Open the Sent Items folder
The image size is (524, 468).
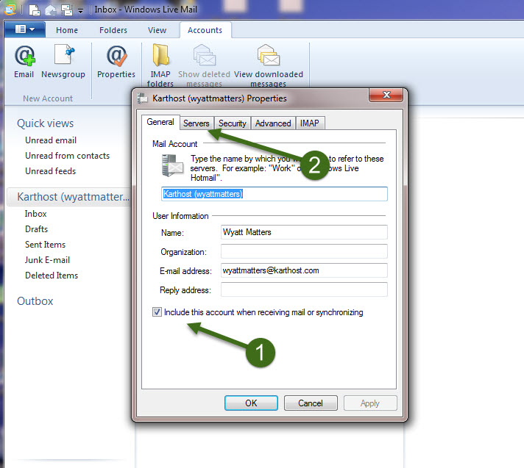45,245
